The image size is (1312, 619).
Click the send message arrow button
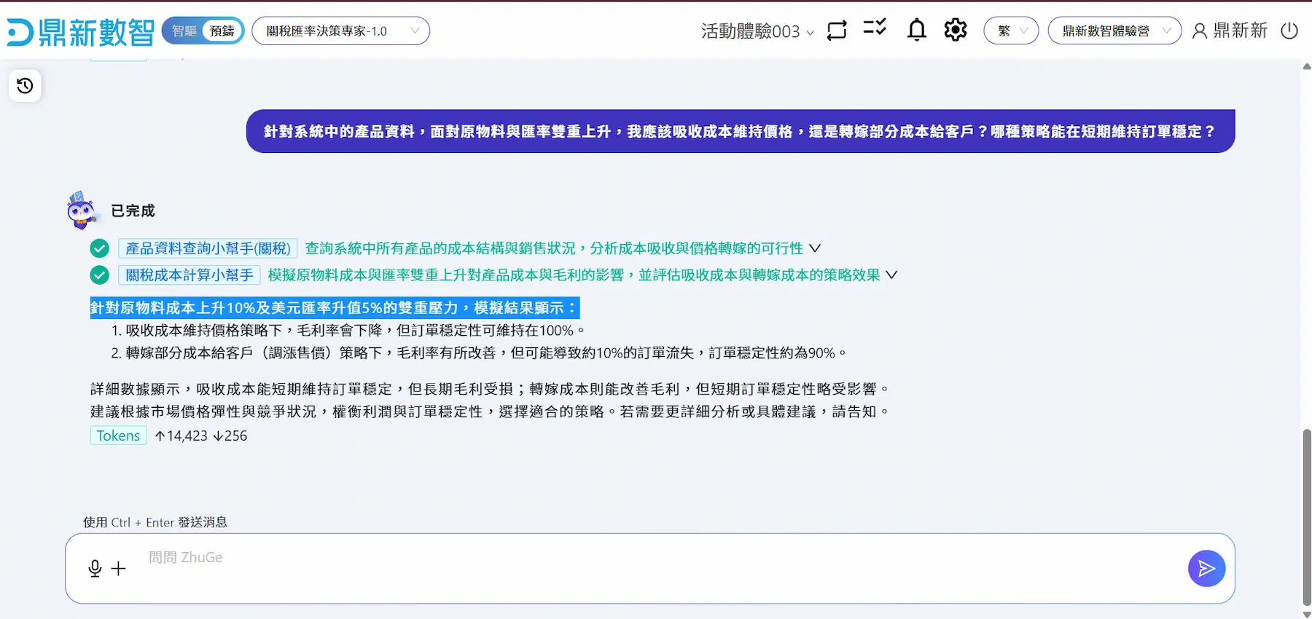point(1206,569)
